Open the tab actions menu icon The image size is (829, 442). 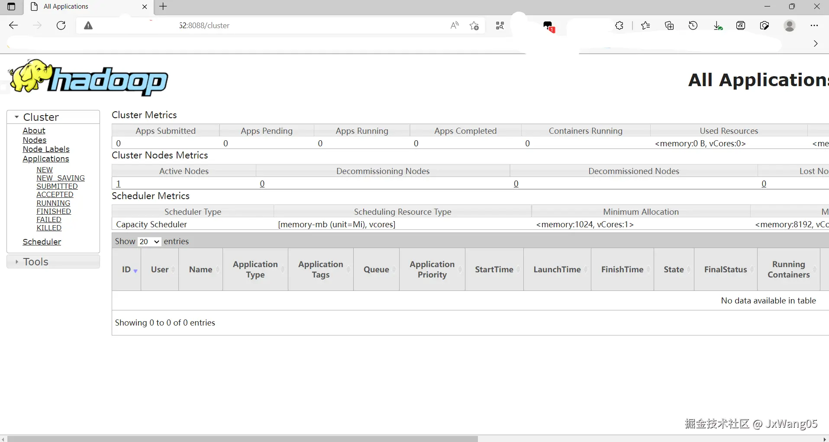click(12, 6)
